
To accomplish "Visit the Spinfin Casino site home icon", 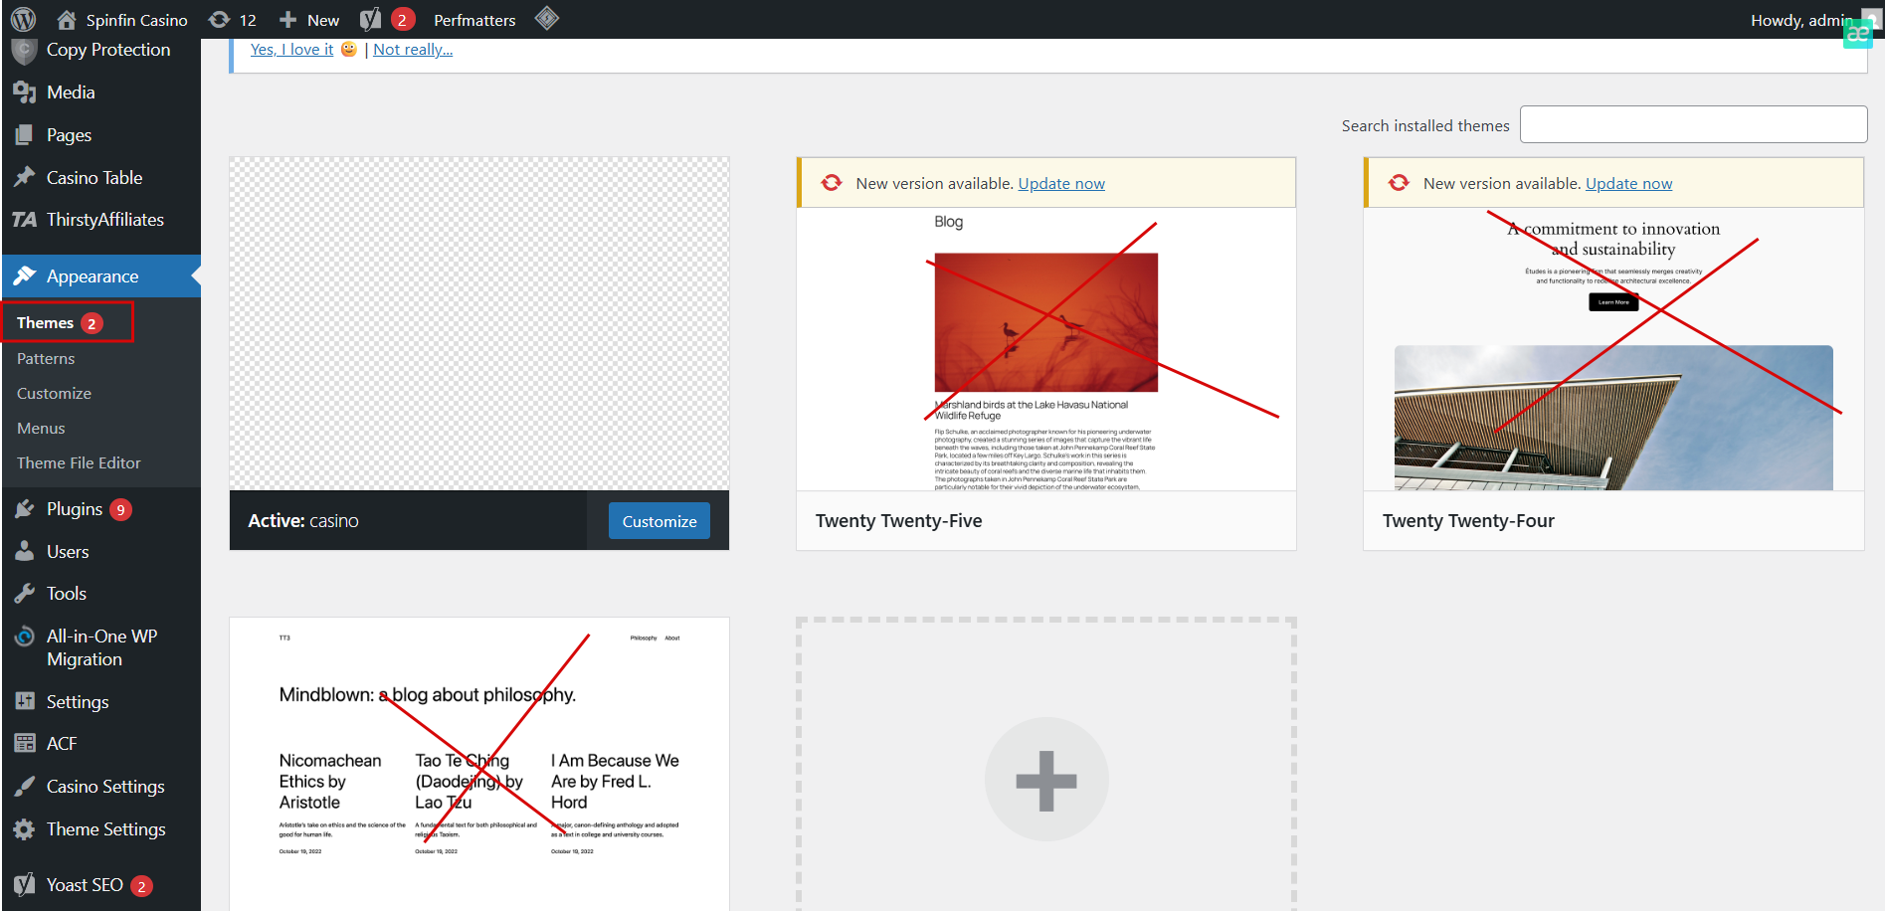I will coord(67,19).
